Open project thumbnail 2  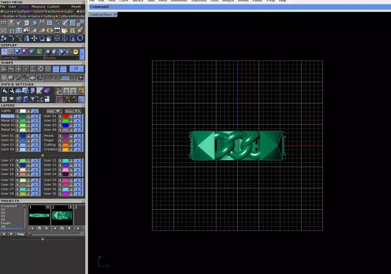coord(62,215)
